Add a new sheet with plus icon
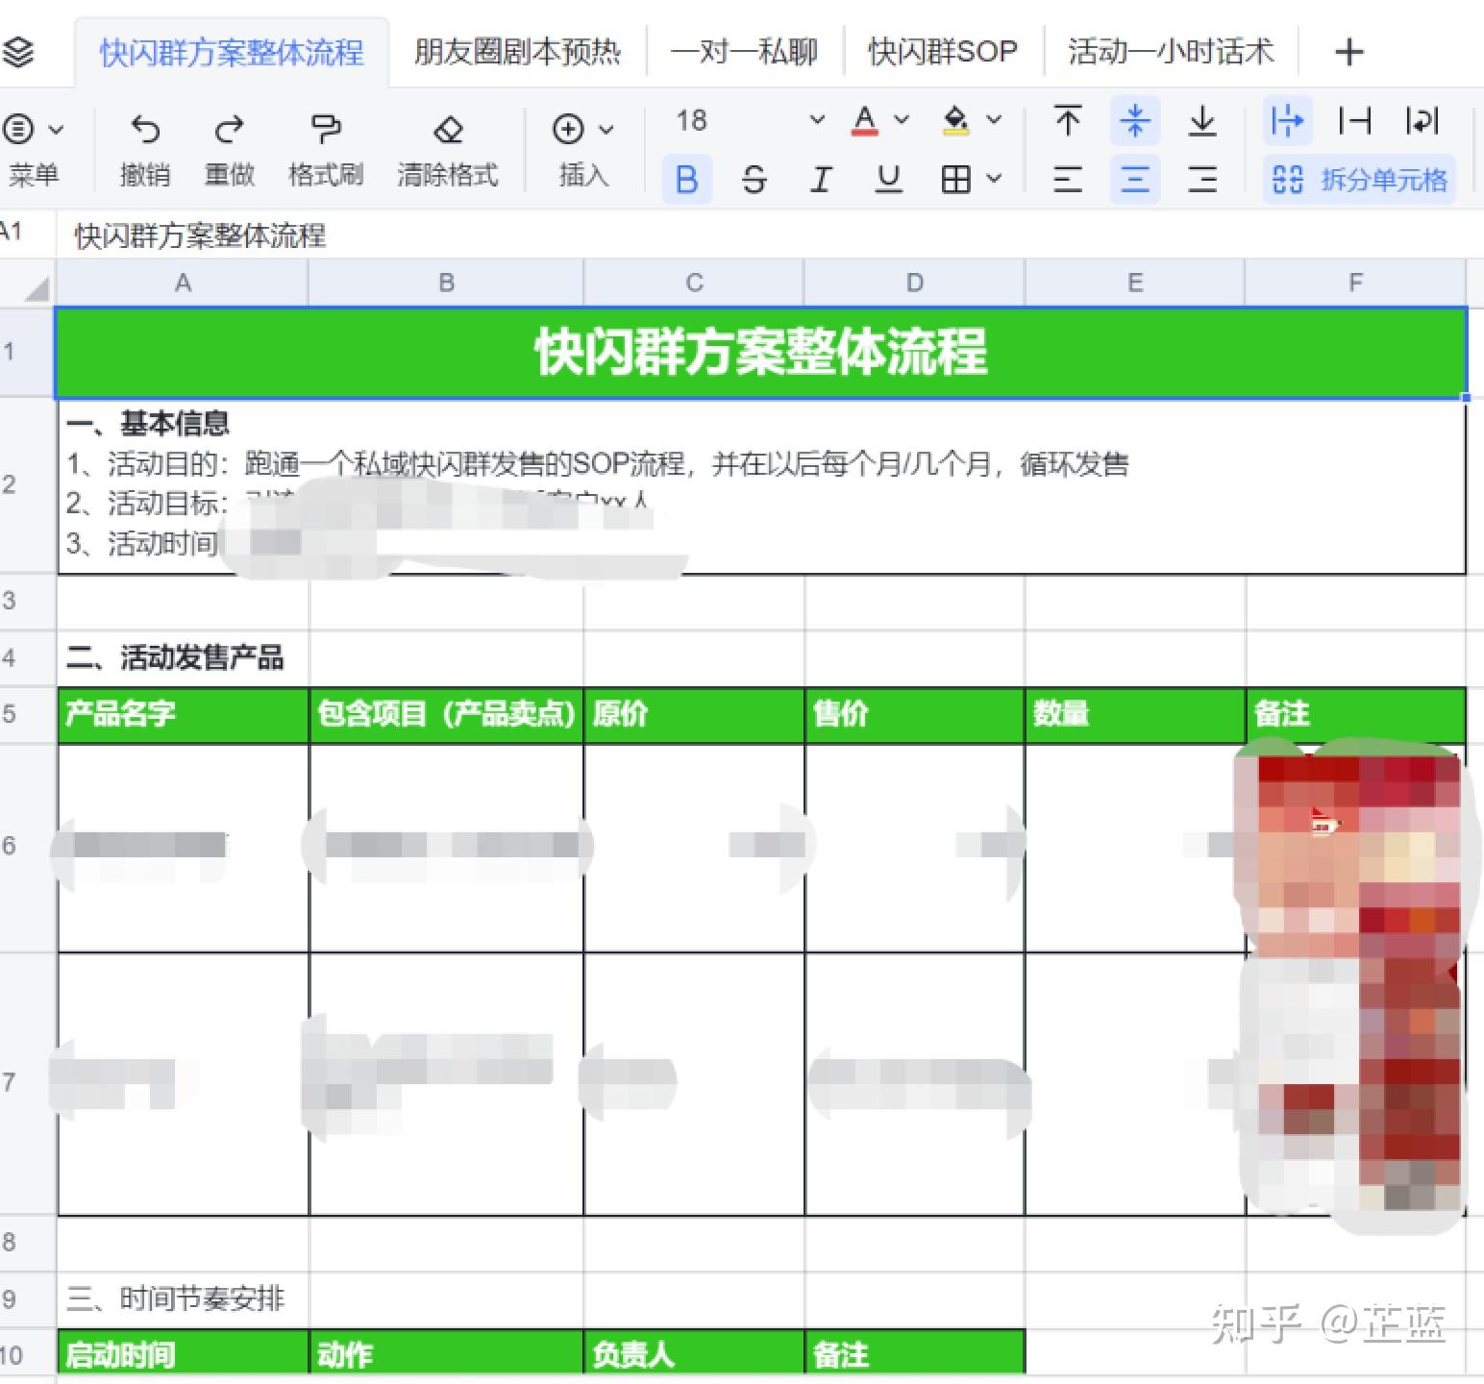 pyautogui.click(x=1349, y=52)
